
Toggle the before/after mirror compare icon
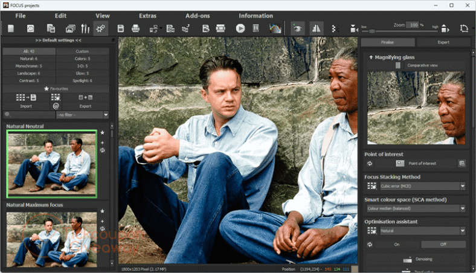[x=317, y=28]
